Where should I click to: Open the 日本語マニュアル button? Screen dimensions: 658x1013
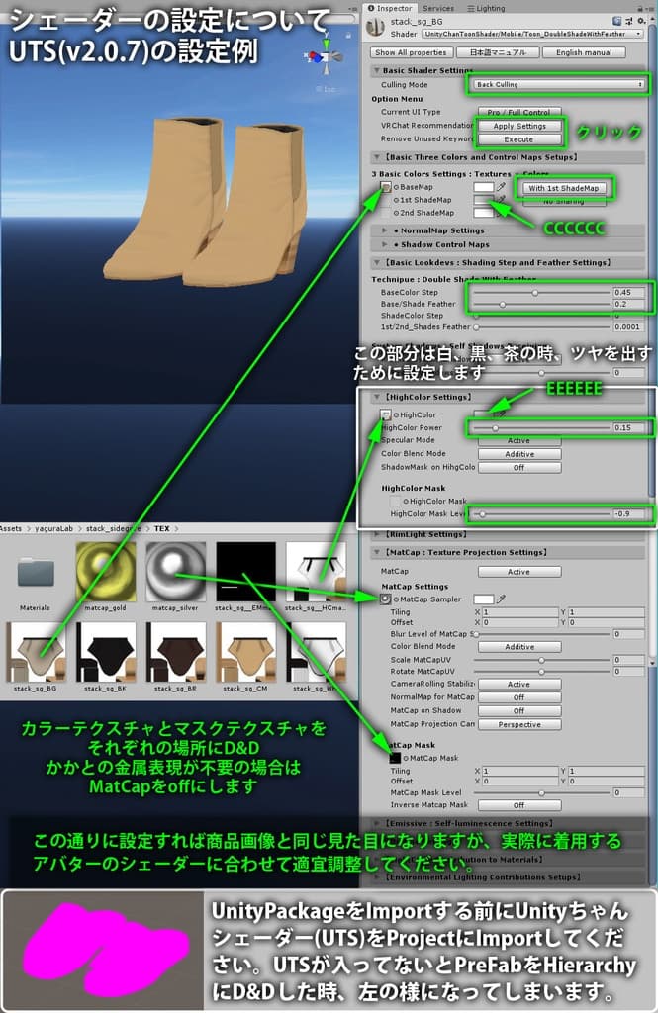point(497,52)
